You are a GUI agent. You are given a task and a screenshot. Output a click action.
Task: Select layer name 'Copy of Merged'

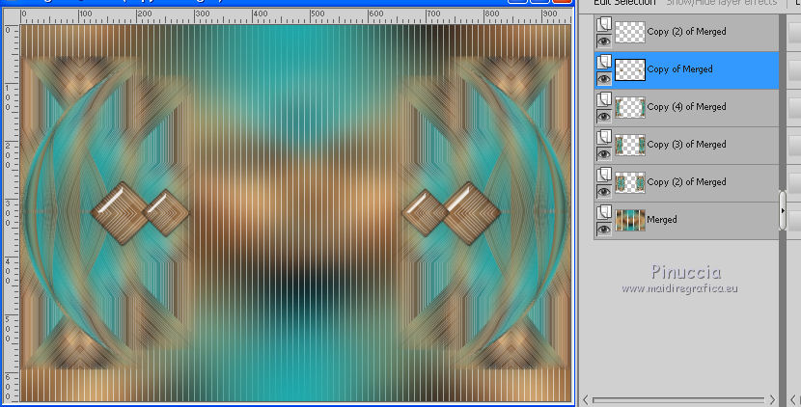coord(680,69)
